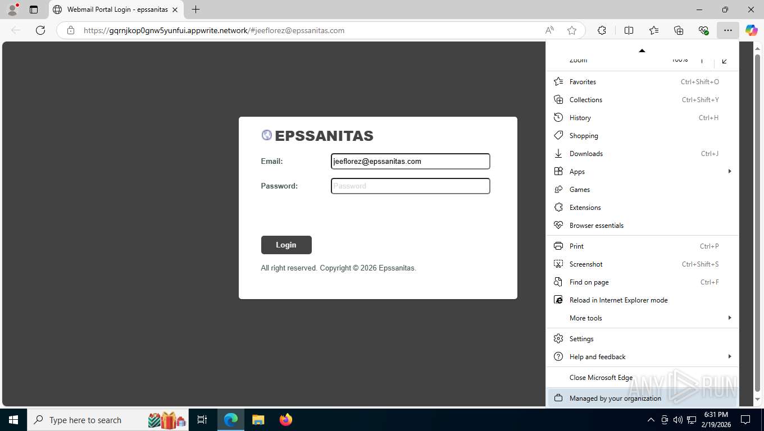Viewport: 764px width, 431px height.
Task: Choose Print from the menu
Action: [642, 246]
